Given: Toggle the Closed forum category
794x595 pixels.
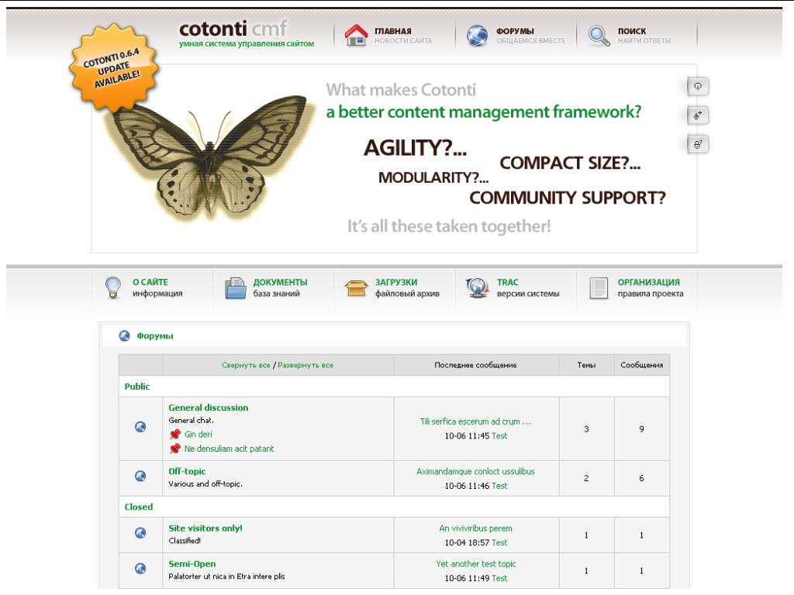Looking at the screenshot, I should point(138,507).
